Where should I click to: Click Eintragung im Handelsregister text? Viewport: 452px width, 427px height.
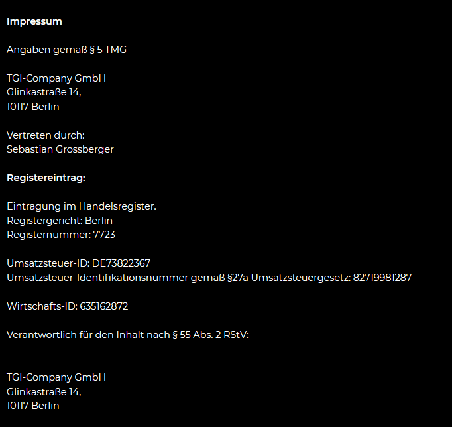(82, 206)
